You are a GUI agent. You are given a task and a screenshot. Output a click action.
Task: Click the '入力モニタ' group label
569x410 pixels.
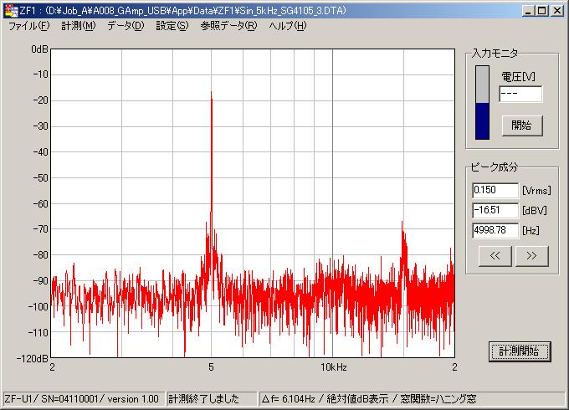click(x=495, y=54)
